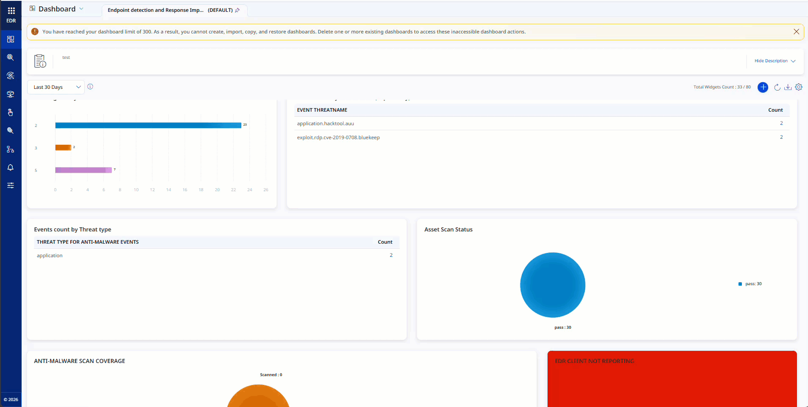Sort by EVENT THREATNAME column header
Image resolution: width=808 pixels, height=407 pixels.
tap(322, 110)
